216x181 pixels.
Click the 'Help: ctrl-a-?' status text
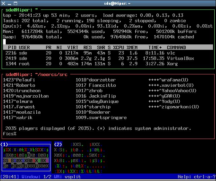(x=195, y=177)
